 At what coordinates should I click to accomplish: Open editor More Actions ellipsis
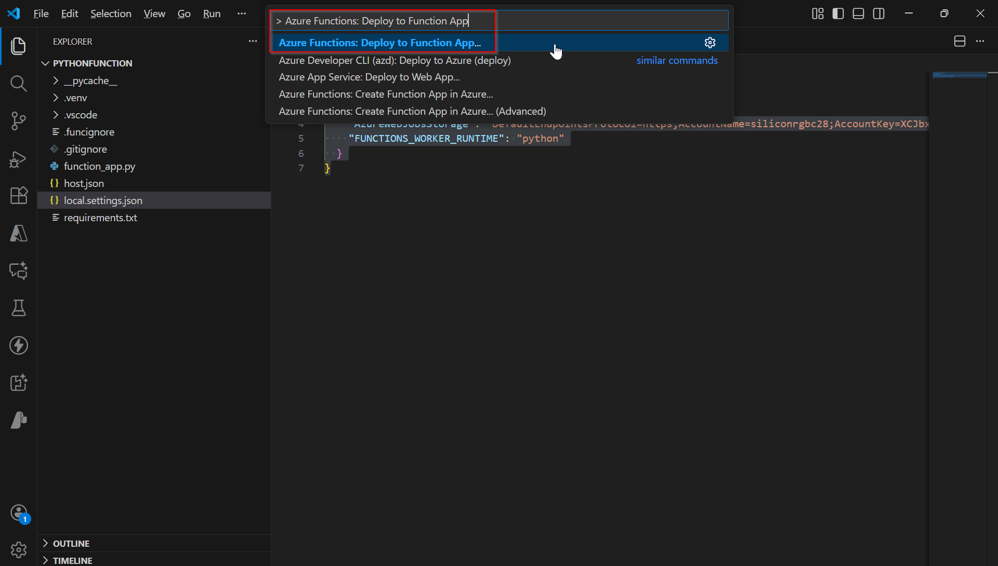(980, 41)
